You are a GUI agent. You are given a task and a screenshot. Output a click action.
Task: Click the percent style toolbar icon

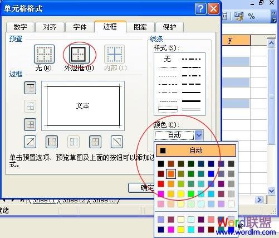click(x=251, y=16)
